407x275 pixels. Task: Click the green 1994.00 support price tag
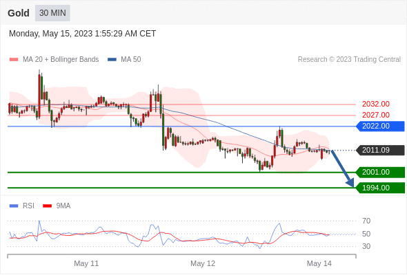(x=380, y=188)
